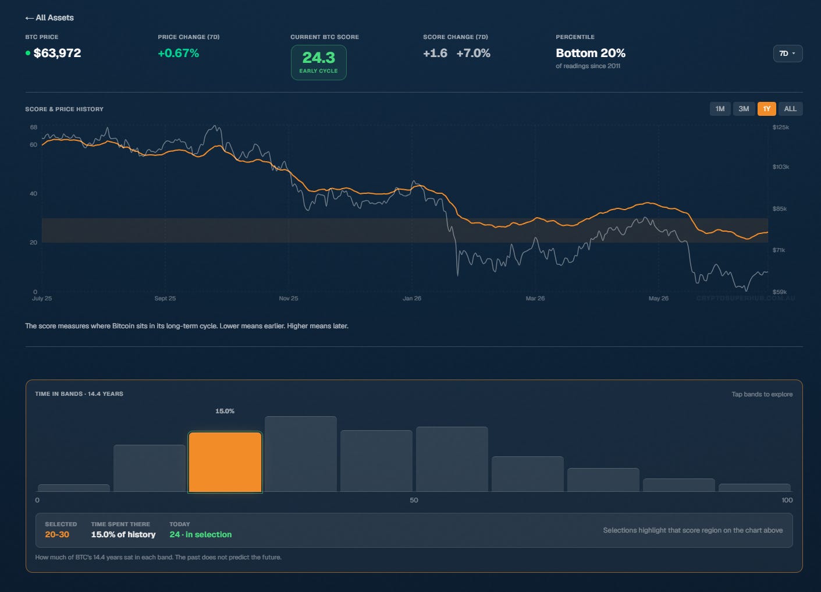The height and width of the screenshot is (592, 821).
Task: Select the 70-80 score band bar
Action: click(603, 480)
